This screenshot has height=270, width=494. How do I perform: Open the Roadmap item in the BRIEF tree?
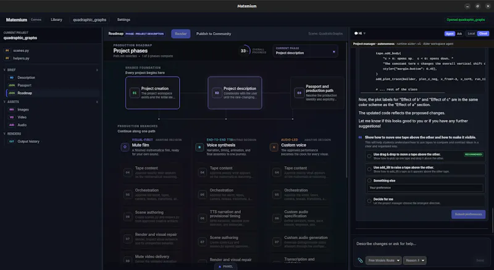point(53,93)
